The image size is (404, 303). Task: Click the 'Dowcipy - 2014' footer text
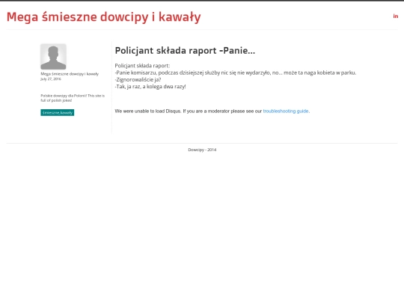pos(202,150)
